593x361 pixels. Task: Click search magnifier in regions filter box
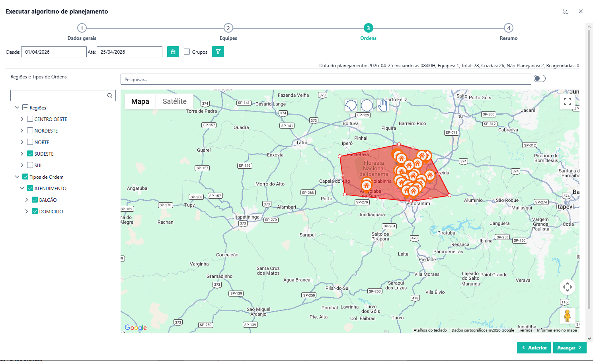110,96
